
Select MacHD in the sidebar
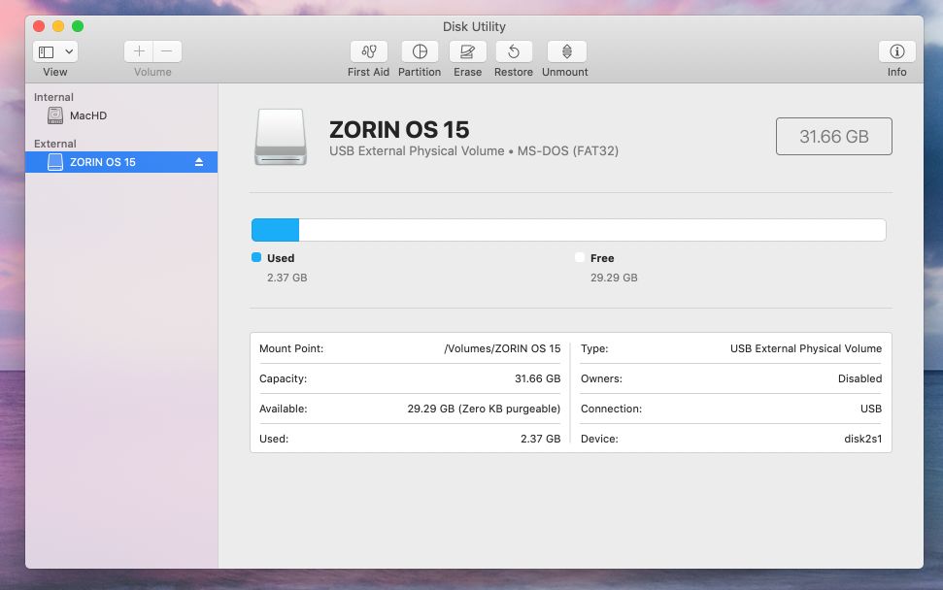[x=87, y=115]
